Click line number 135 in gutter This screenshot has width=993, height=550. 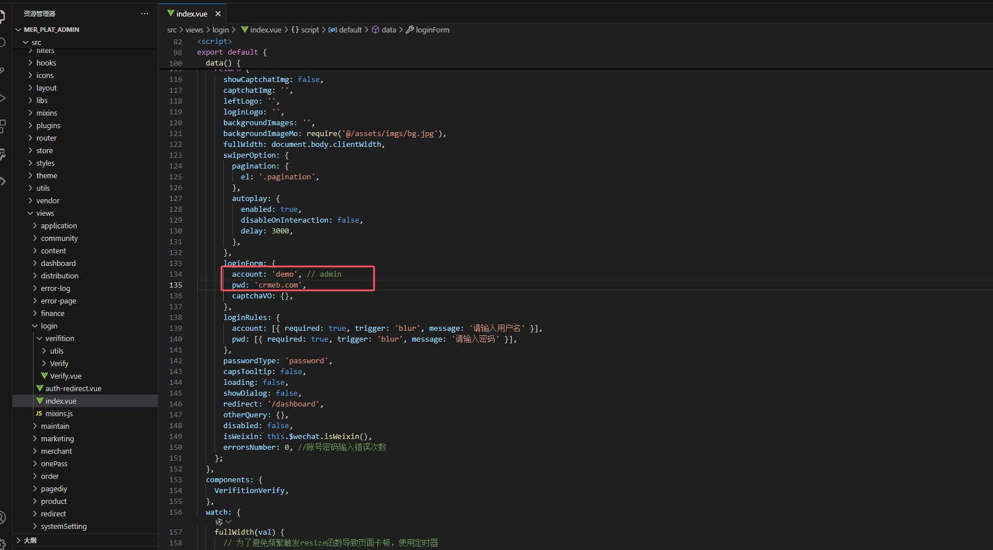(x=175, y=285)
